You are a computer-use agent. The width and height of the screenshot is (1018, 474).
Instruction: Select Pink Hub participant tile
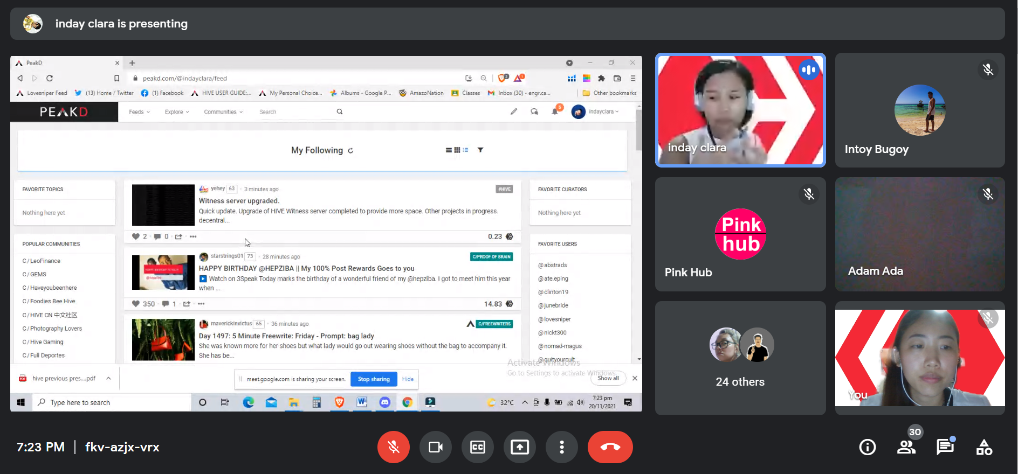point(740,234)
